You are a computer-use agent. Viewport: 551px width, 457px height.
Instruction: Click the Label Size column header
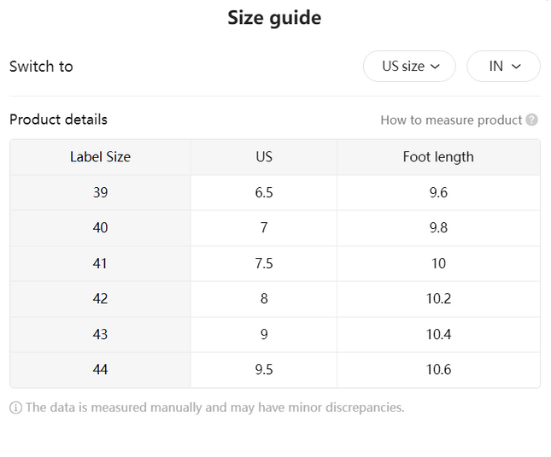point(100,157)
